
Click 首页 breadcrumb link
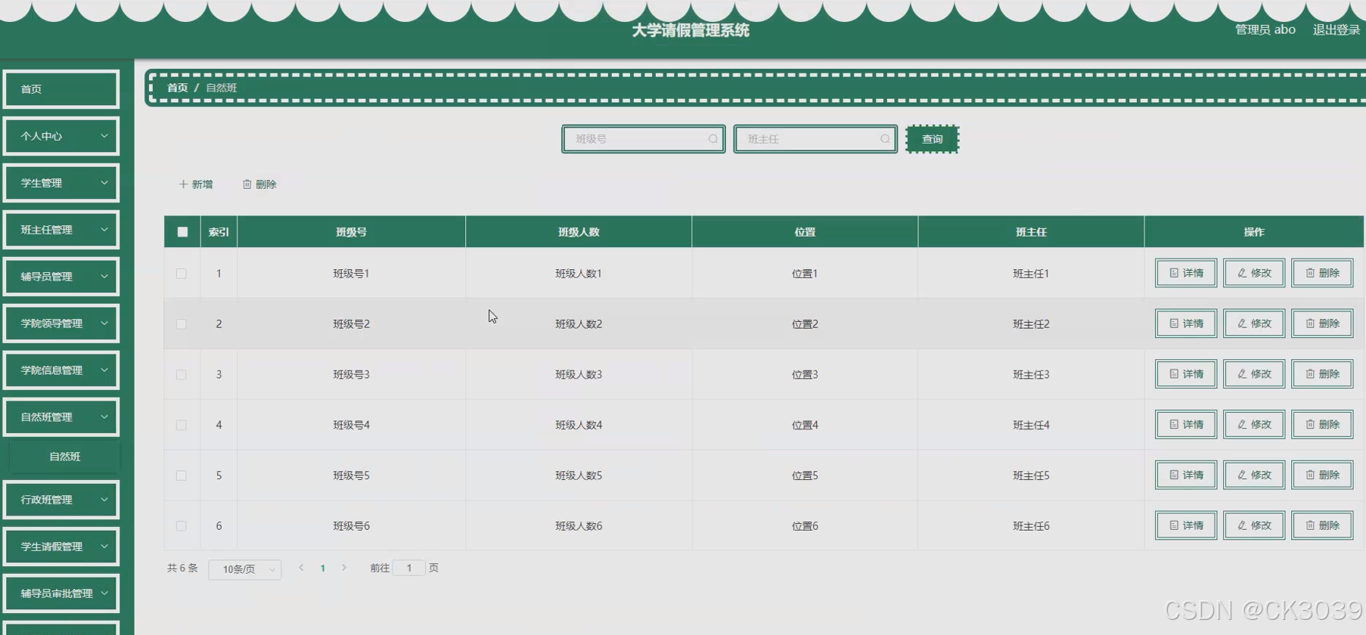[x=177, y=88]
